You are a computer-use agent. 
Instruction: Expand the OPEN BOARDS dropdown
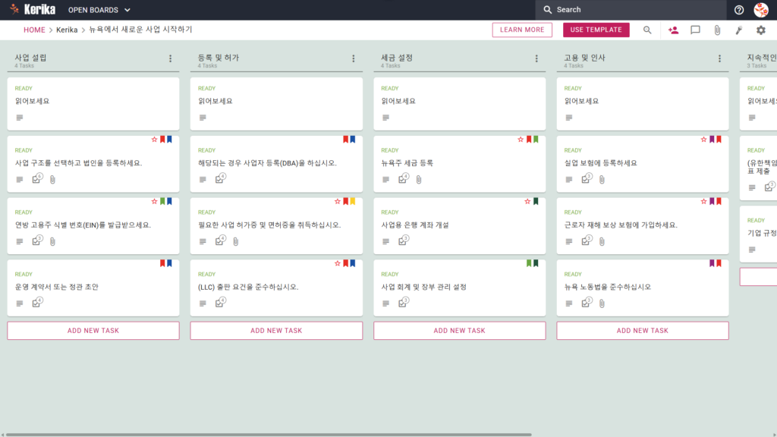coord(99,9)
